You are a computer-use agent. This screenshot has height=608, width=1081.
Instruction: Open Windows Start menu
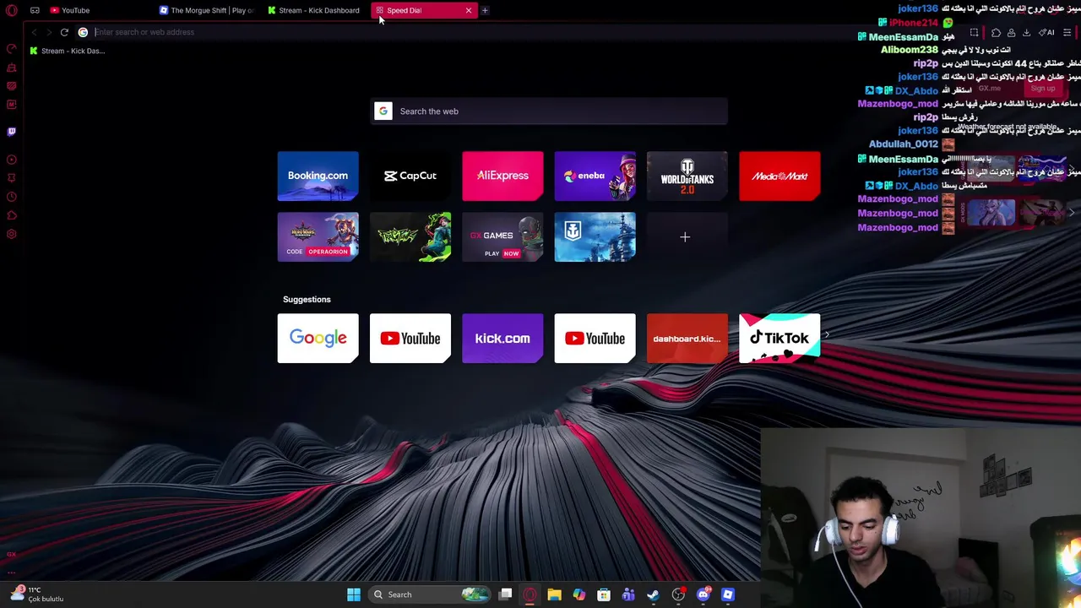point(354,594)
